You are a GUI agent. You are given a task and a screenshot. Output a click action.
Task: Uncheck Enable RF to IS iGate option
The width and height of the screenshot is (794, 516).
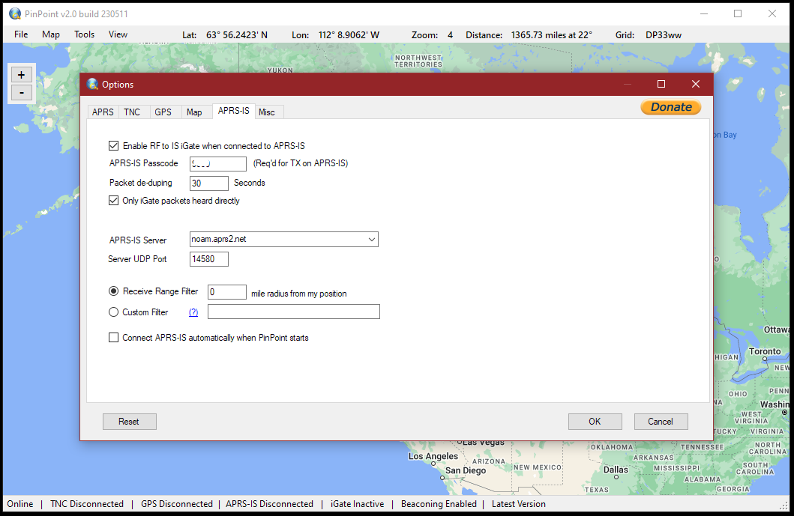113,145
